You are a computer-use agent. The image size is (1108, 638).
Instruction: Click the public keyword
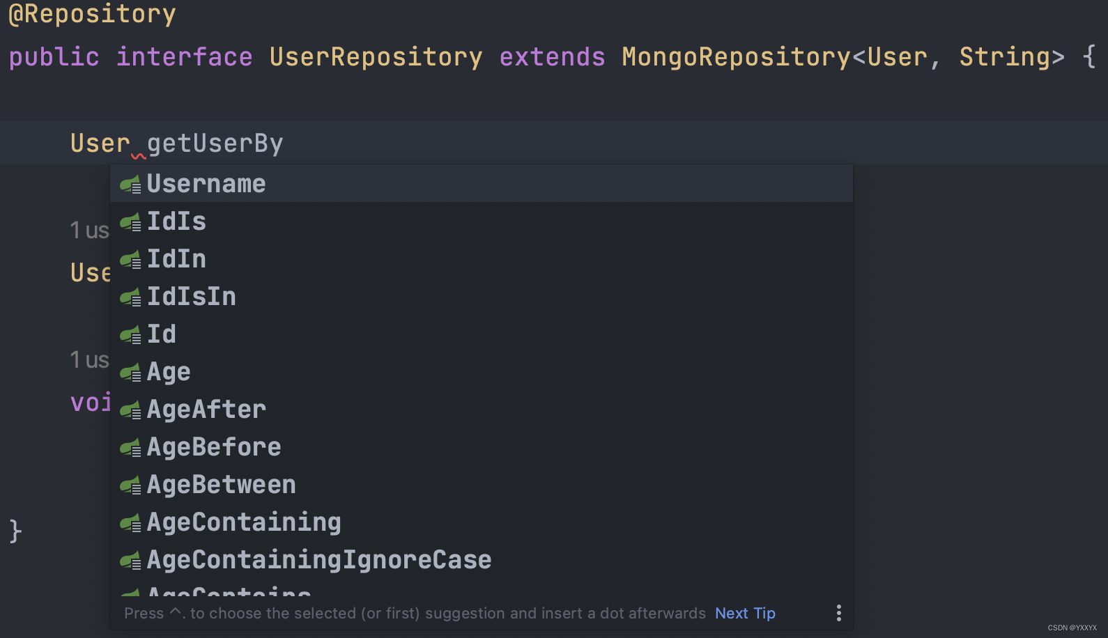click(54, 57)
